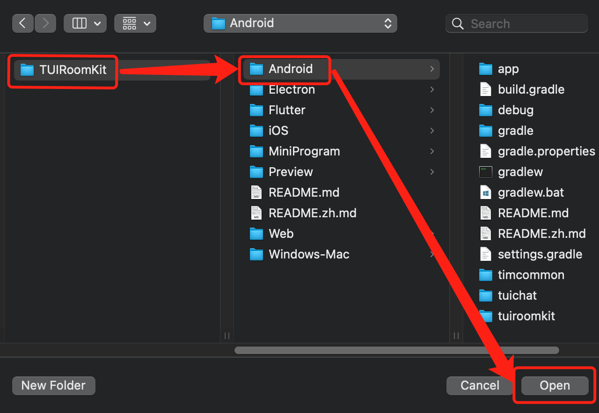The width and height of the screenshot is (599, 413).
Task: Cancel the file dialog
Action: click(480, 386)
